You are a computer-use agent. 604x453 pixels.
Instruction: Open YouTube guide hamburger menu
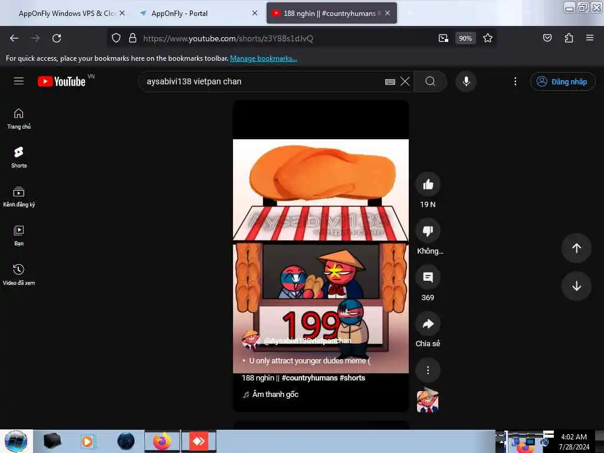[x=19, y=81]
